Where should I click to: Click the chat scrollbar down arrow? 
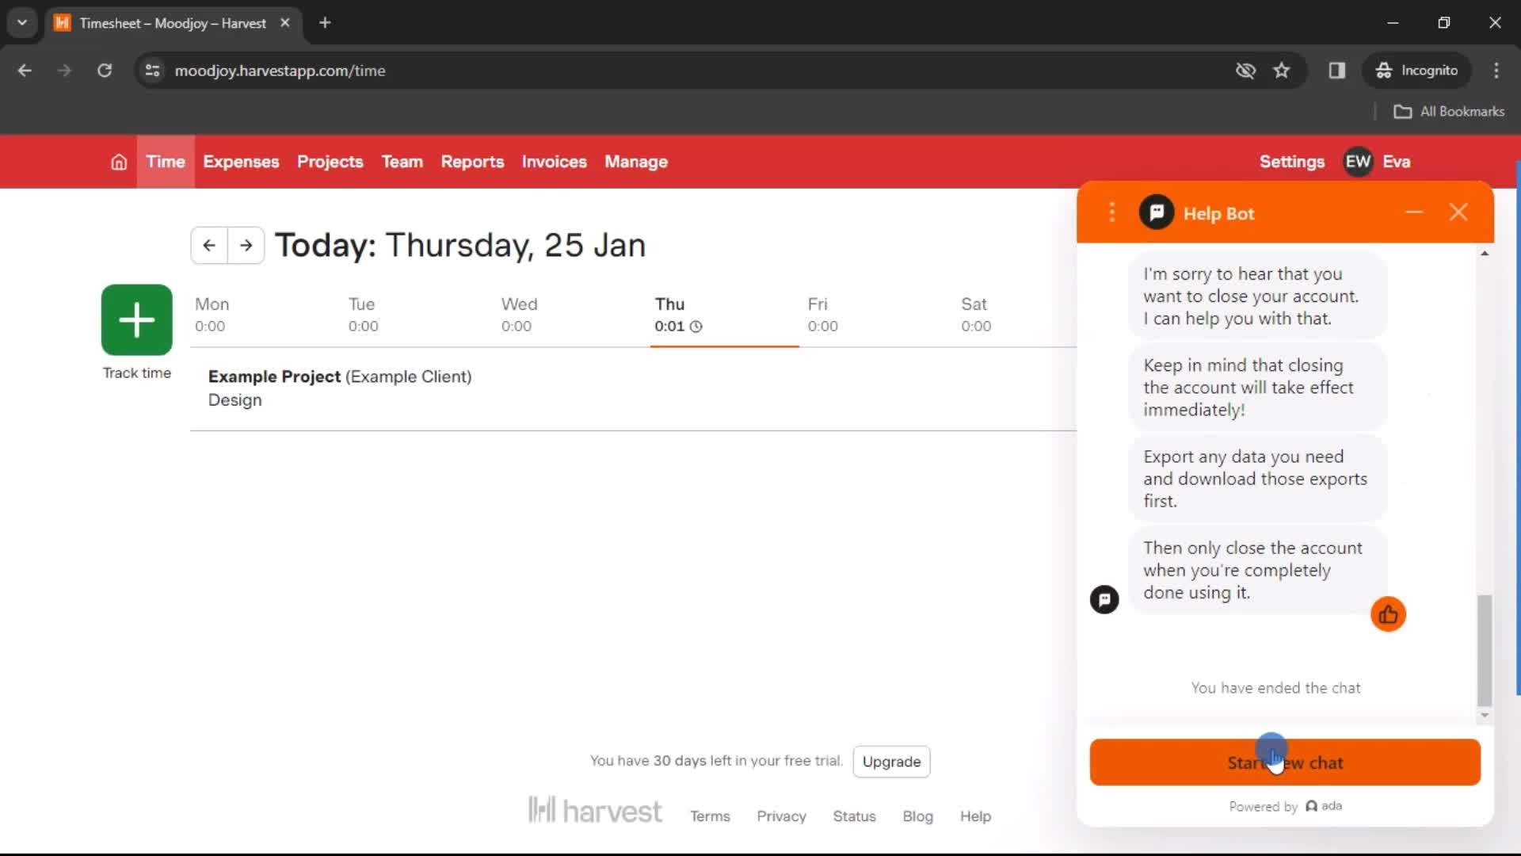pyautogui.click(x=1485, y=716)
